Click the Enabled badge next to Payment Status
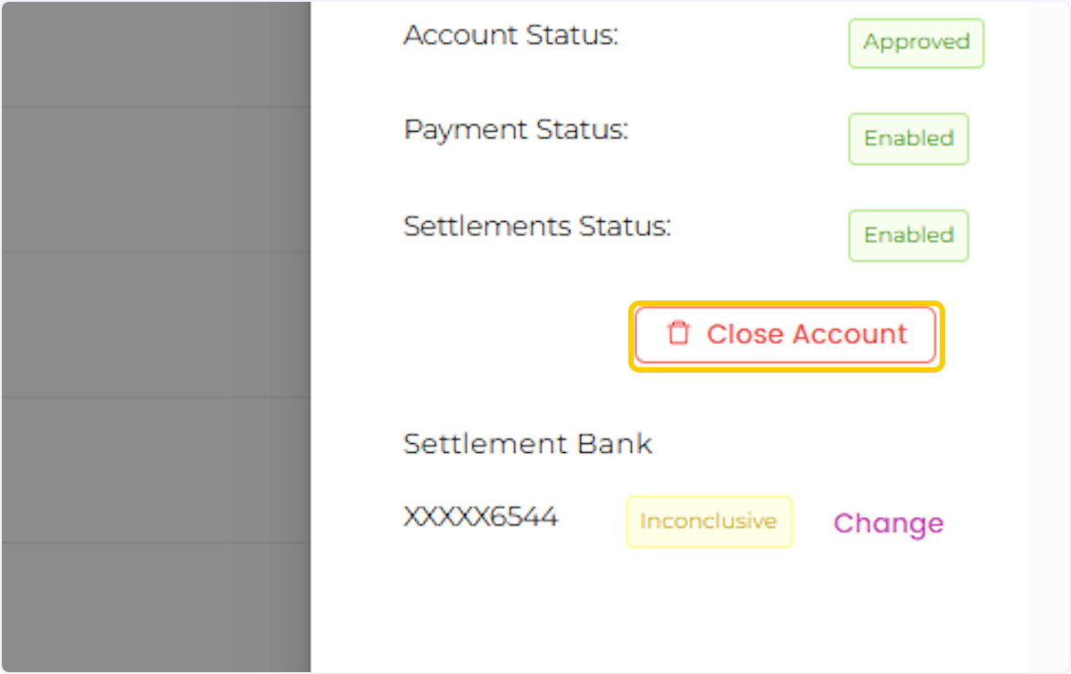This screenshot has height=674, width=1071. [908, 138]
